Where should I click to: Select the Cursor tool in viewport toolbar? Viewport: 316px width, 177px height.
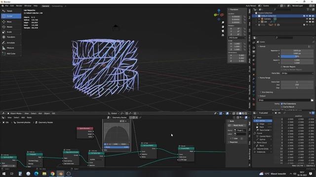(x=11, y=16)
